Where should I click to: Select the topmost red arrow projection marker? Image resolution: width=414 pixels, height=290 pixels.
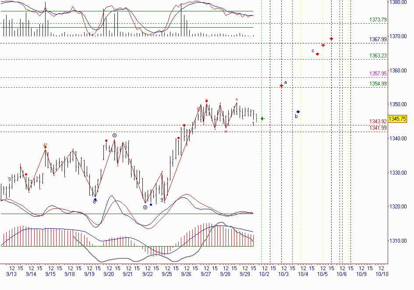pos(331,39)
